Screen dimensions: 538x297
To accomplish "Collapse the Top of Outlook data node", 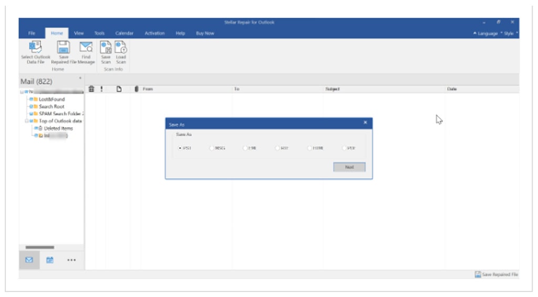I will pyautogui.click(x=26, y=121).
